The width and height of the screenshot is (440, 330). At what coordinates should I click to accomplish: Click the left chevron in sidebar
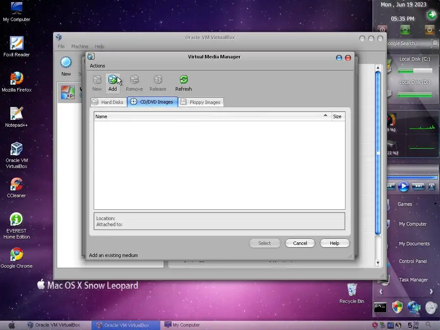[381, 292]
